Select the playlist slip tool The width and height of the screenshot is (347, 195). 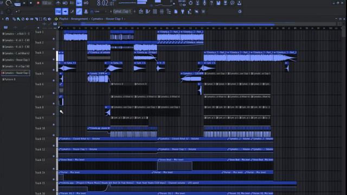click(x=31, y=19)
